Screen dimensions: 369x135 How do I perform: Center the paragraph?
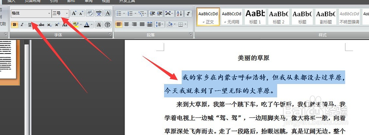127,24
